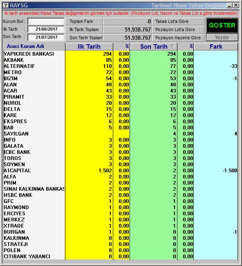This screenshot has height=266, width=242.
Task: Select the NUROL row
Action: (121, 103)
